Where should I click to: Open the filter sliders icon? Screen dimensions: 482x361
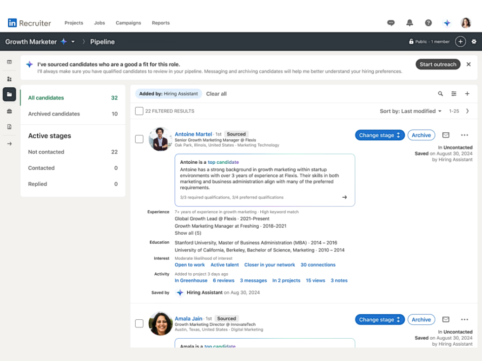(x=454, y=94)
